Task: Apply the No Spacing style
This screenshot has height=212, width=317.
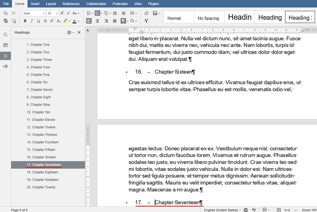Action: (209, 17)
